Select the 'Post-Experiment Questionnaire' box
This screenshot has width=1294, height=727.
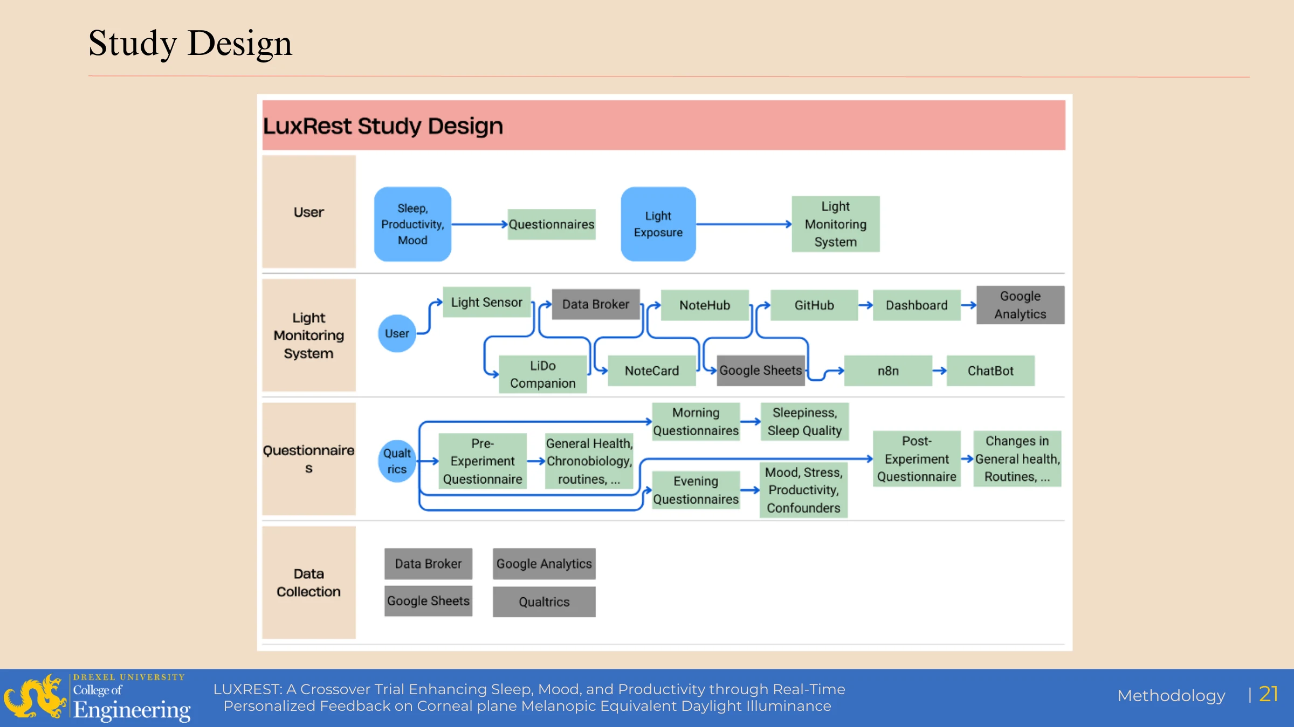(917, 459)
